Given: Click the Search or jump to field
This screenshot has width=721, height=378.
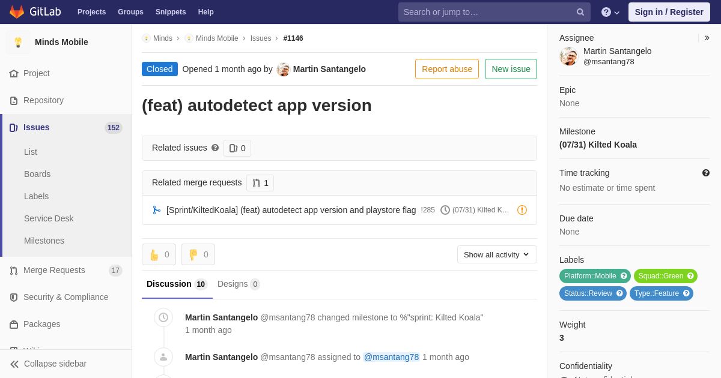Looking at the screenshot, I should (487, 12).
